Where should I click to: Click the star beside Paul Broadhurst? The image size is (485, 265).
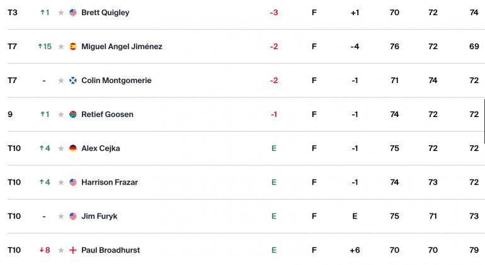pos(61,251)
